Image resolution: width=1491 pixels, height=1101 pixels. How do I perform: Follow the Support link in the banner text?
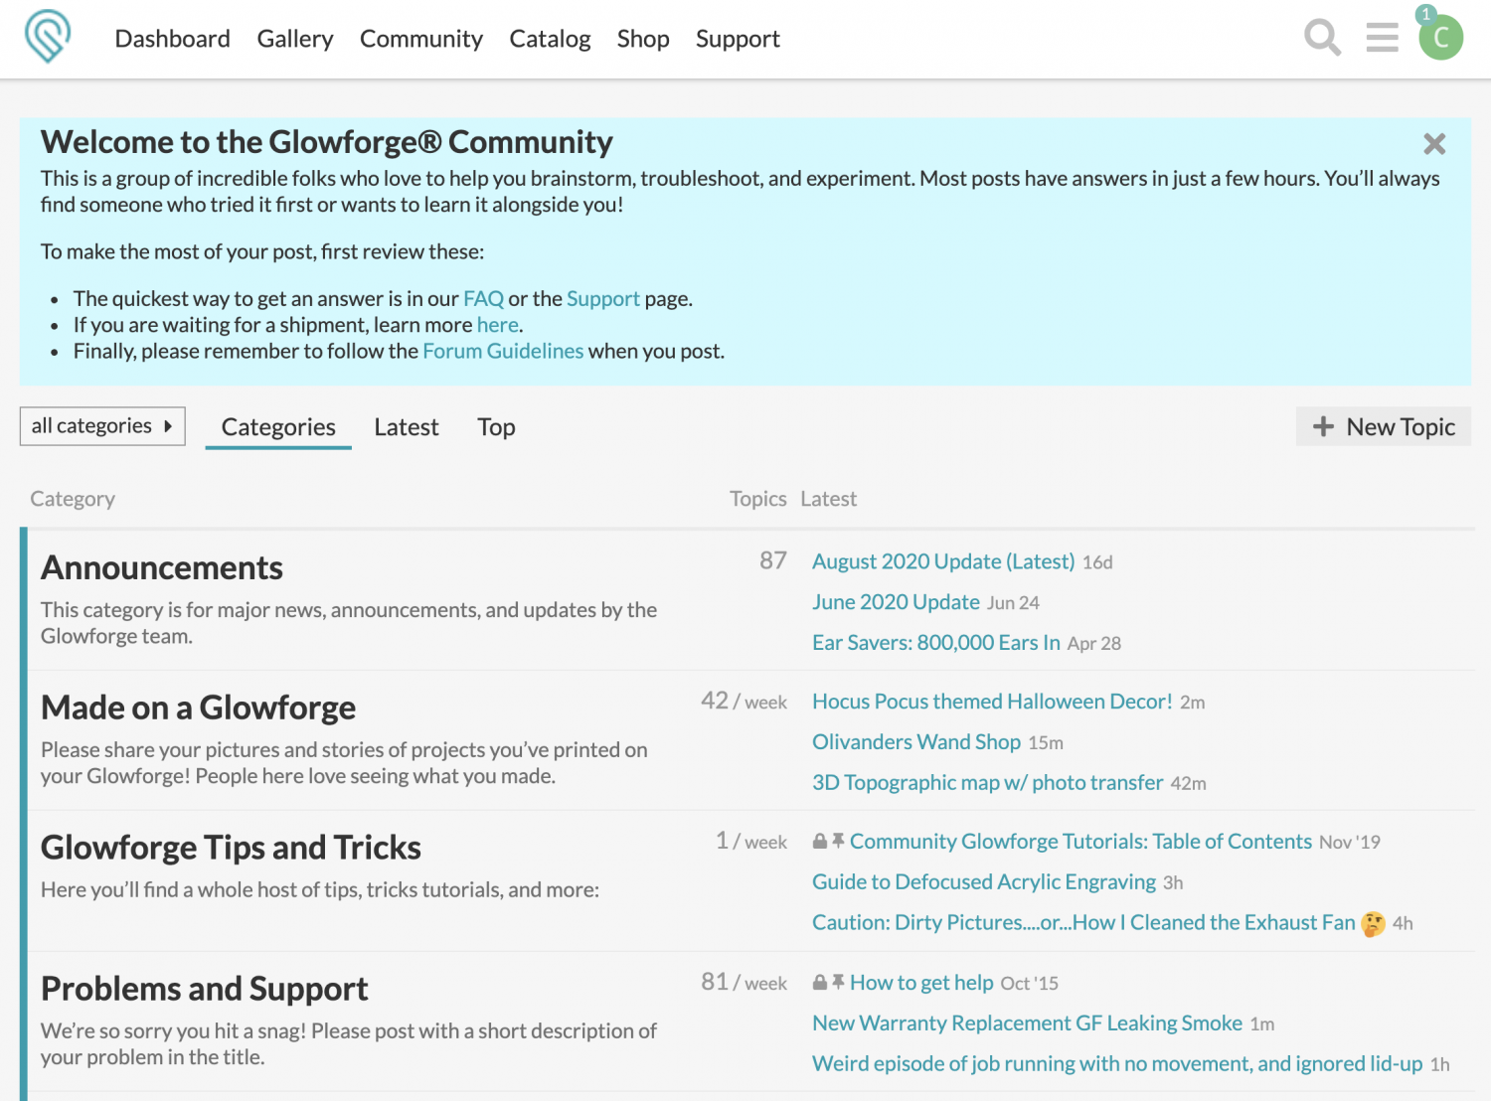coord(603,298)
